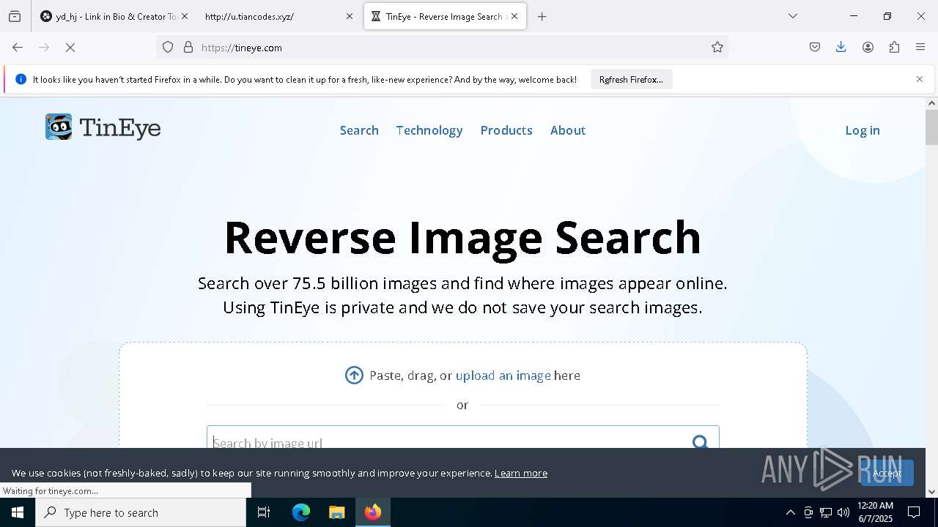Viewport: 938px width, 527px height.
Task: Open tracking protection shield icon
Action: pos(168,48)
